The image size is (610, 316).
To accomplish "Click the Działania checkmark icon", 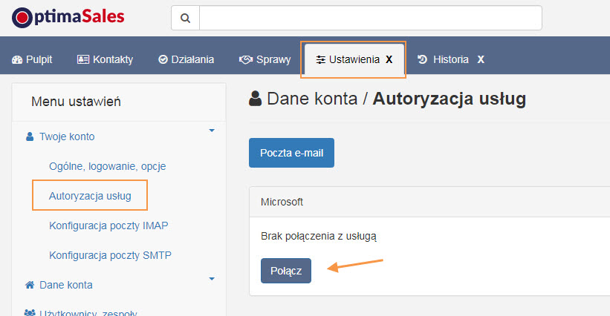I will coord(163,59).
